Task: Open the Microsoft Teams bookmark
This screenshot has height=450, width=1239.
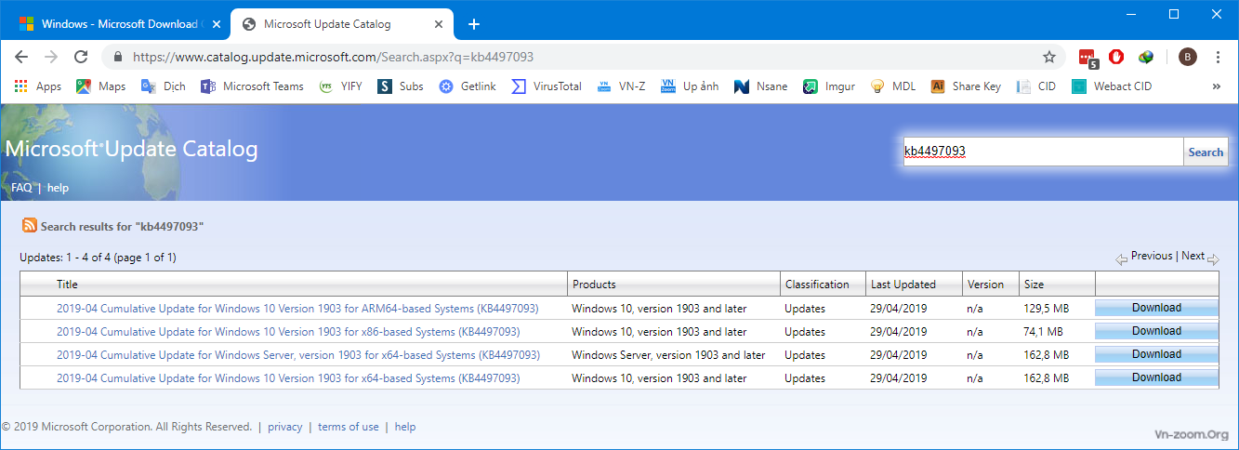Action: 253,86
